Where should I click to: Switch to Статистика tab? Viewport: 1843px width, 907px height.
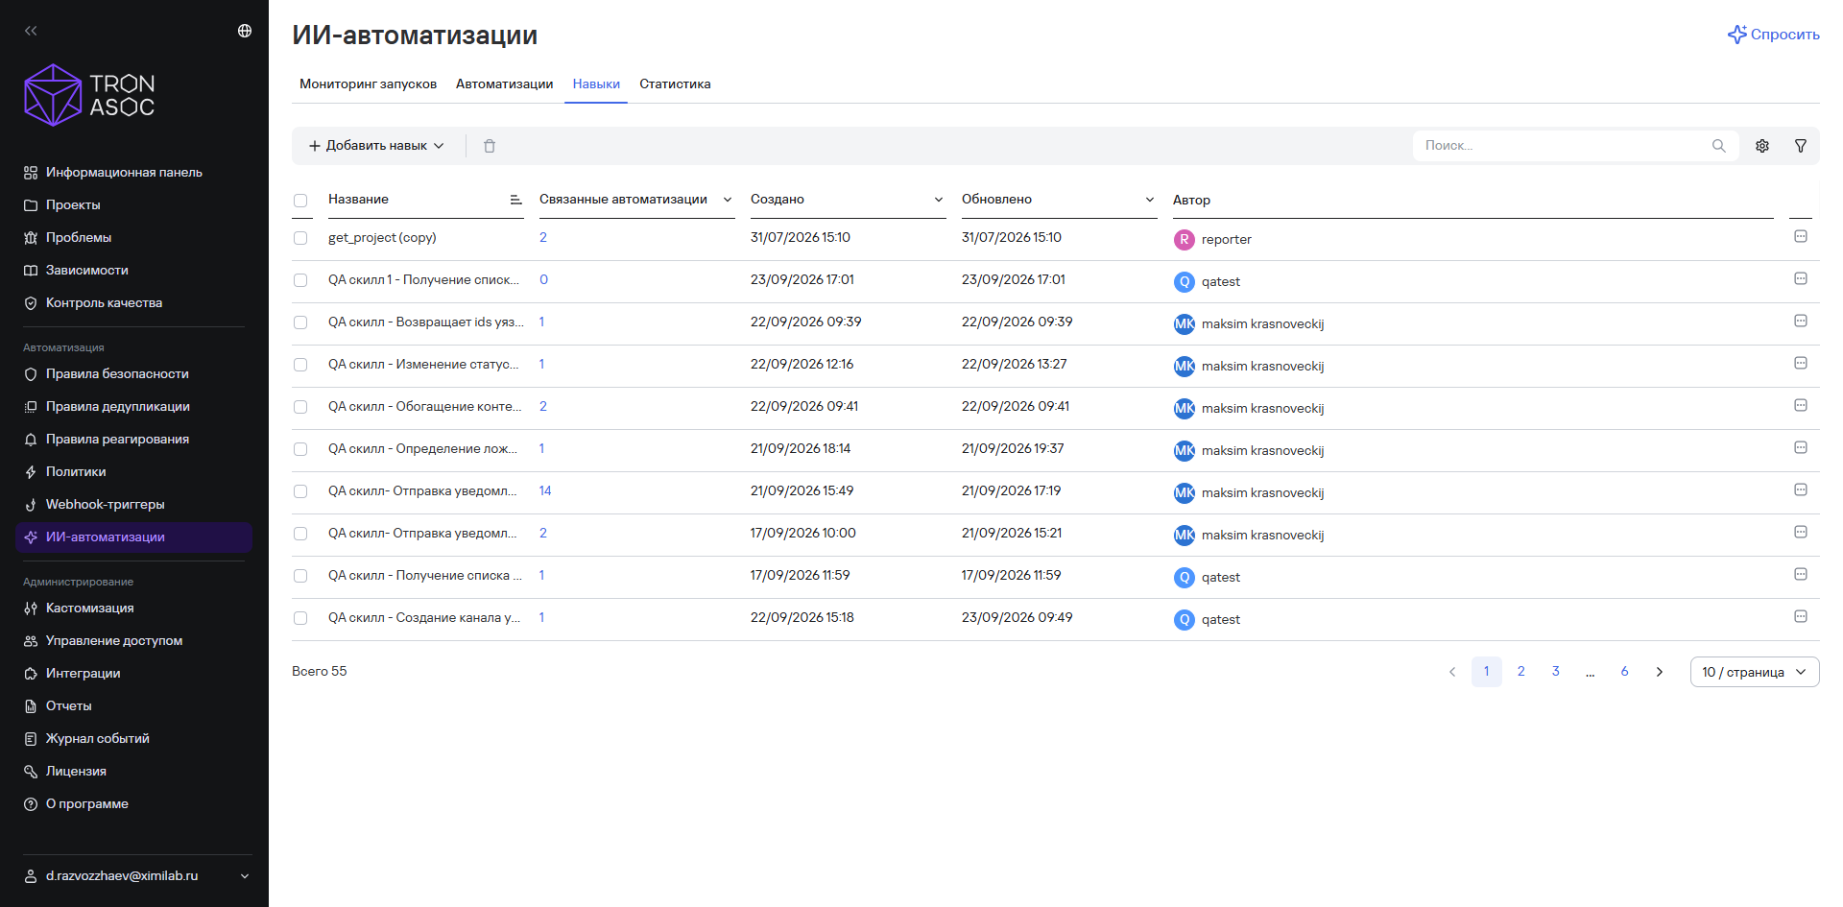(675, 84)
